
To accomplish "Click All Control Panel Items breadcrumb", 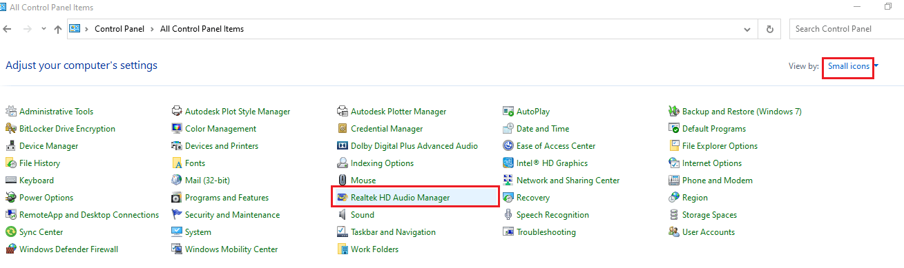I will [x=202, y=29].
